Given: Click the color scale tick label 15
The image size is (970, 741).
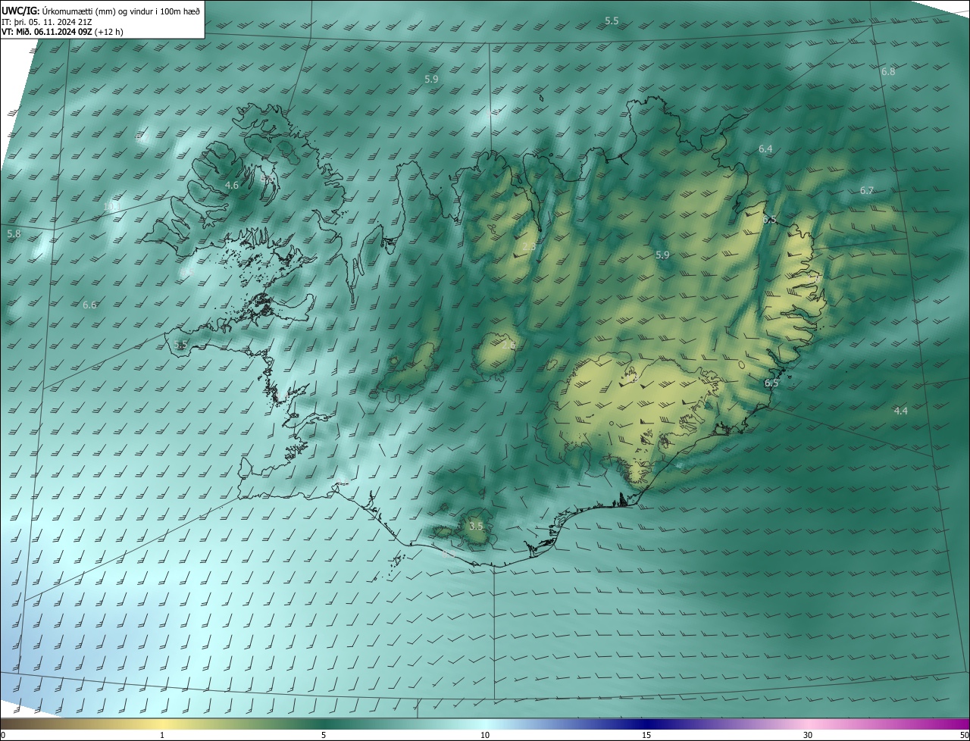Looking at the screenshot, I should coord(646,735).
